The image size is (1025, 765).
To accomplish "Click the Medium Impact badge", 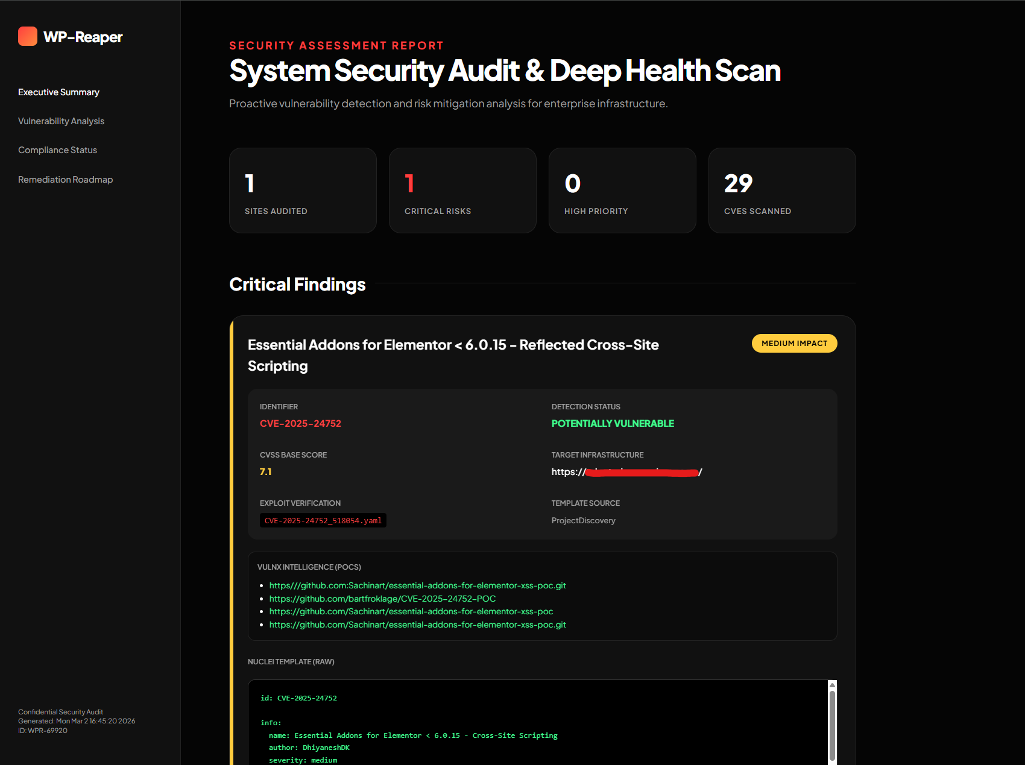I will (794, 344).
